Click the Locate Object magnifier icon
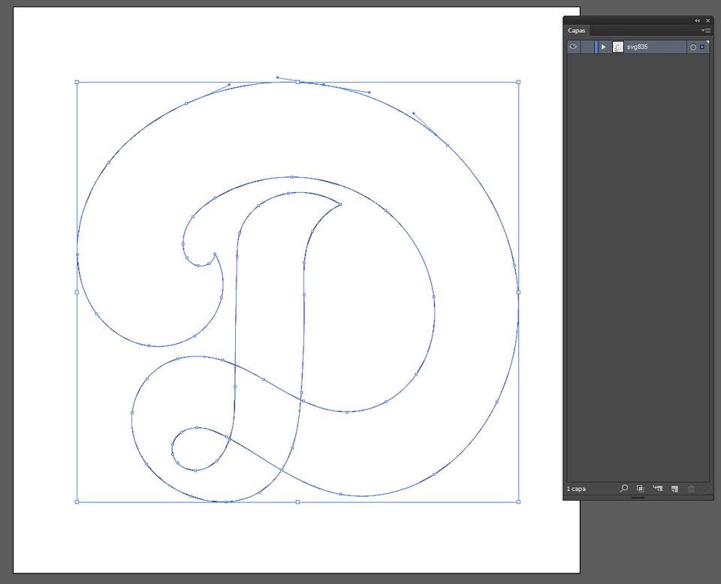Image resolution: width=721 pixels, height=584 pixels. click(624, 489)
